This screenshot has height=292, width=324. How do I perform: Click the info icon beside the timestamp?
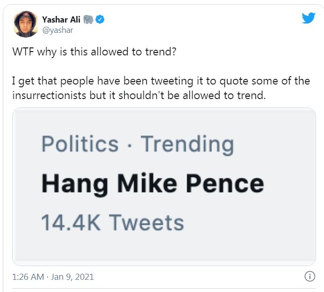coord(309,276)
